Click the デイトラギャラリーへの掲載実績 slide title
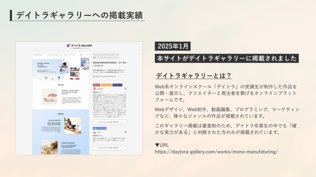Image resolution: width=316 pixels, height=177 pixels. (79, 15)
